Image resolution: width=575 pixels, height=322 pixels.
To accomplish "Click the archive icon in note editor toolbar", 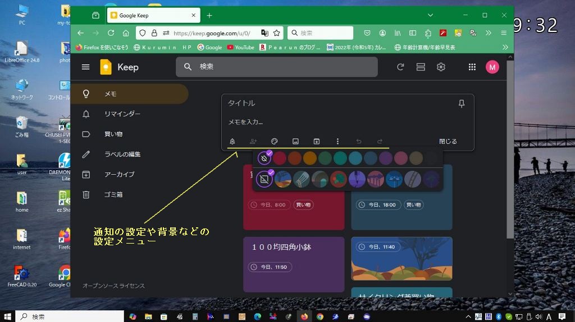I will 316,142.
